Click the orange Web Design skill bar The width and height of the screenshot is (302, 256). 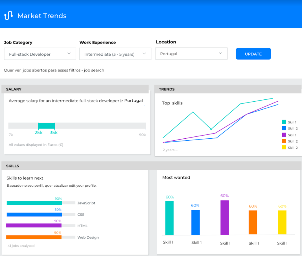34,237
